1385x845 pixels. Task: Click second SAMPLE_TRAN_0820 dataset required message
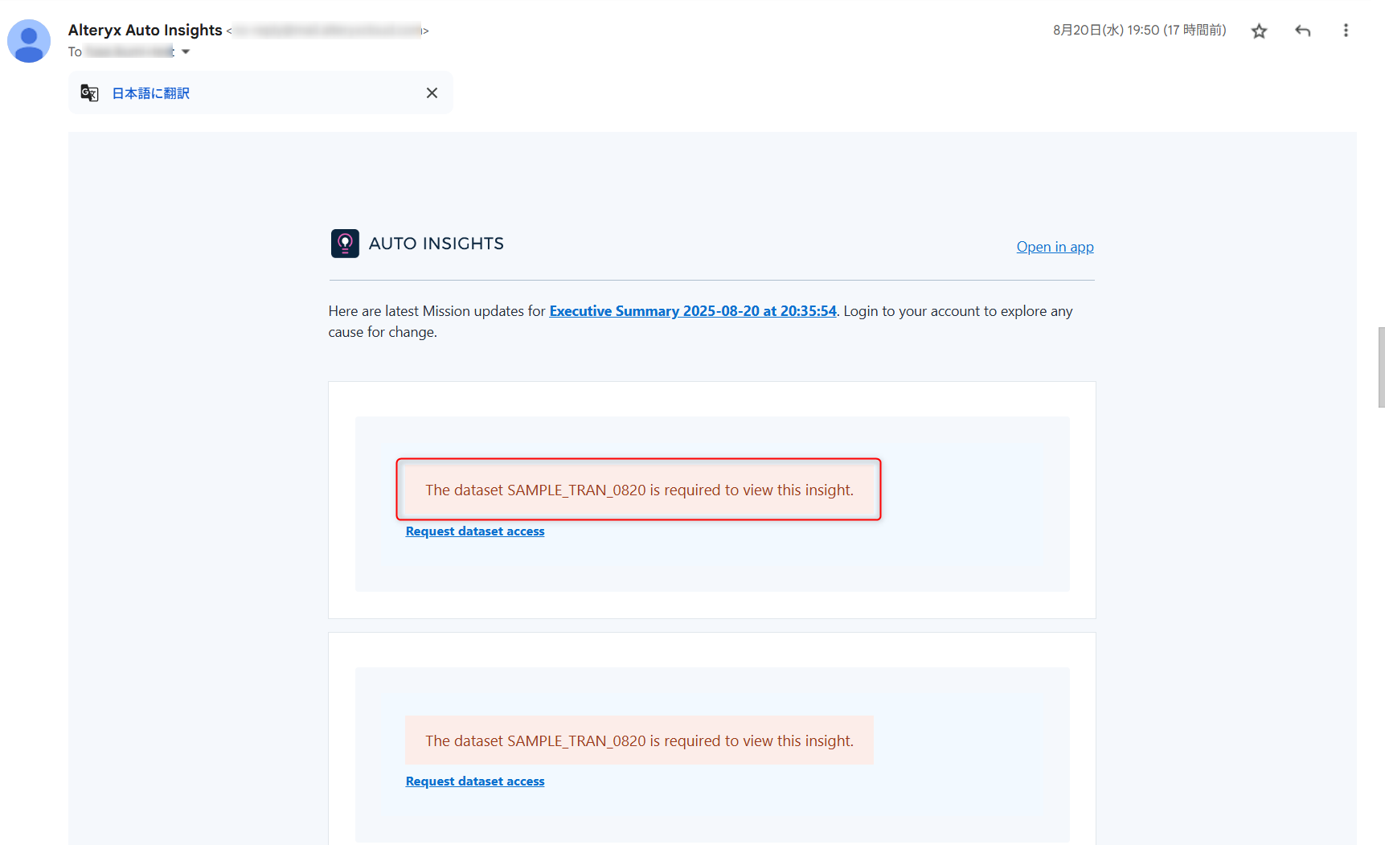(639, 740)
